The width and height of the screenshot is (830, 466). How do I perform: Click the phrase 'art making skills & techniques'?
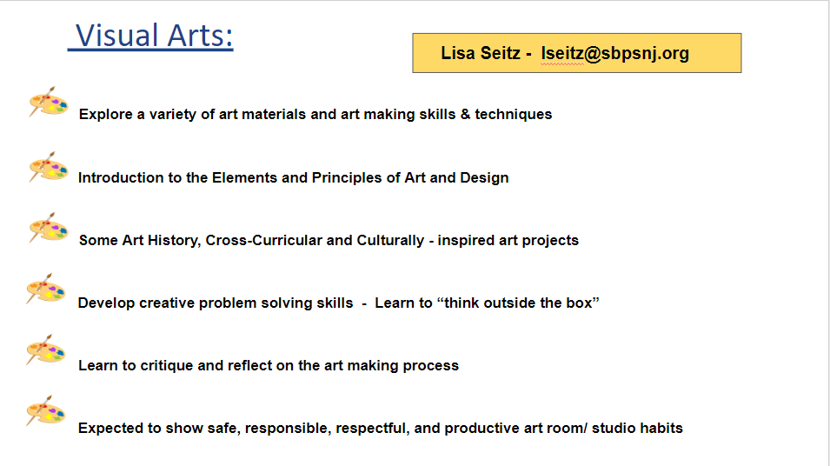pos(446,115)
